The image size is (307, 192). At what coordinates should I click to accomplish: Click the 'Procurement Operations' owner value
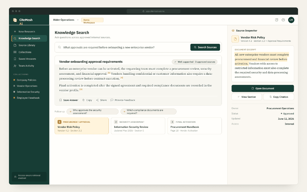pos(280,108)
